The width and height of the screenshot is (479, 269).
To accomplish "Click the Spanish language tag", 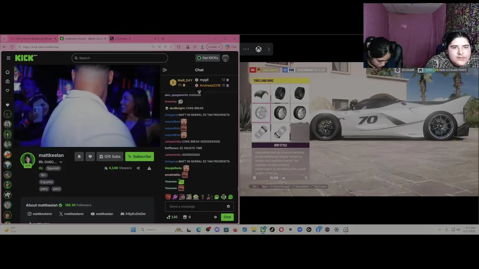I will pos(53,168).
